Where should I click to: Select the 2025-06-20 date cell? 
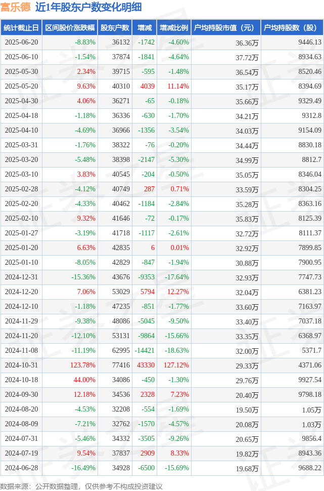[x=21, y=43]
